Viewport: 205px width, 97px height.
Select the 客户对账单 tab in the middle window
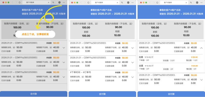(x=105, y=3)
